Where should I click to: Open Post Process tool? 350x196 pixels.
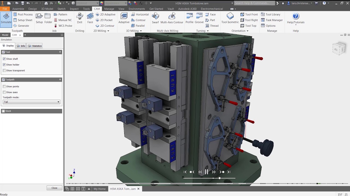pyautogui.click(x=23, y=14)
